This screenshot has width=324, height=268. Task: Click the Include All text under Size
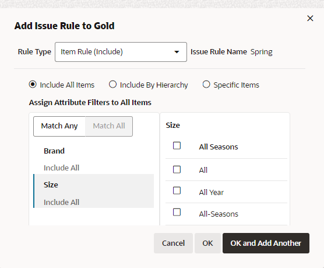[x=61, y=202]
